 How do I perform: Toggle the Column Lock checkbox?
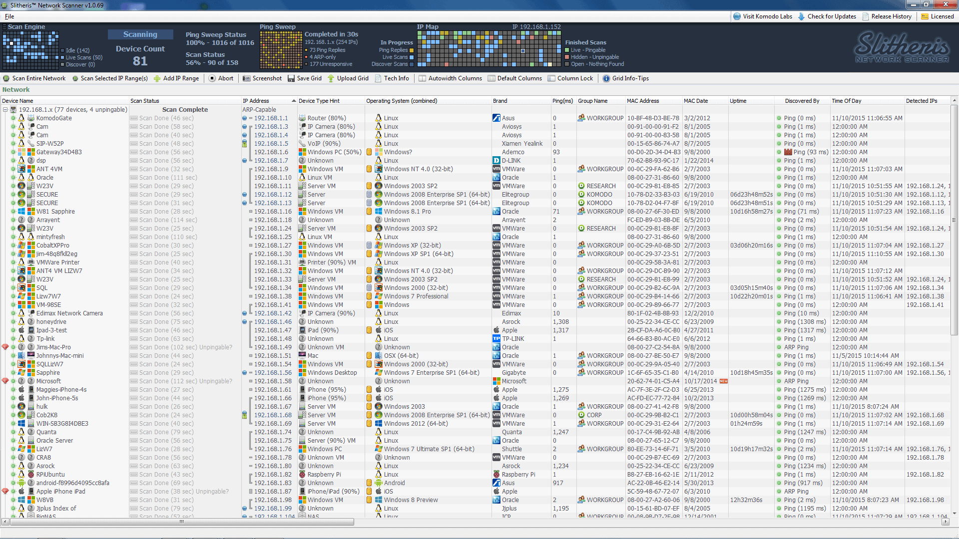pyautogui.click(x=551, y=78)
